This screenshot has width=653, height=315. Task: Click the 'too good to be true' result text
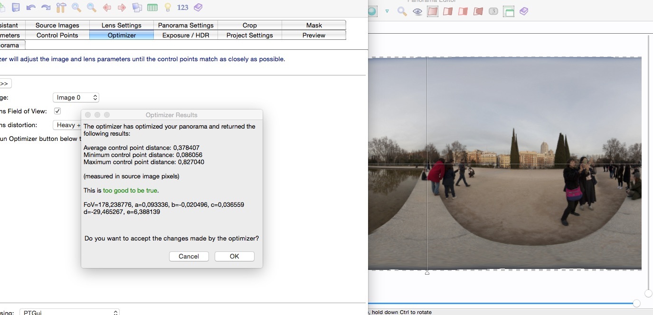[x=131, y=190]
